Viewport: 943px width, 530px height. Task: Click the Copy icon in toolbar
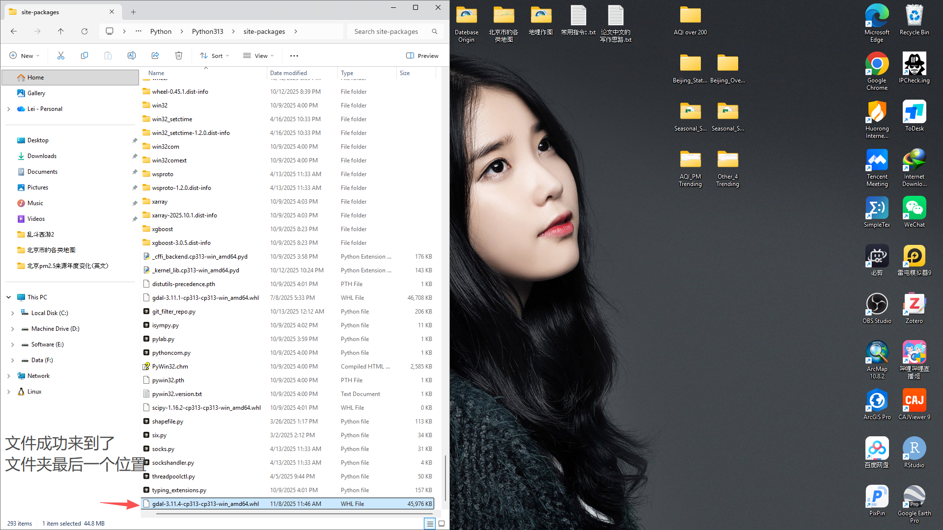pos(84,56)
